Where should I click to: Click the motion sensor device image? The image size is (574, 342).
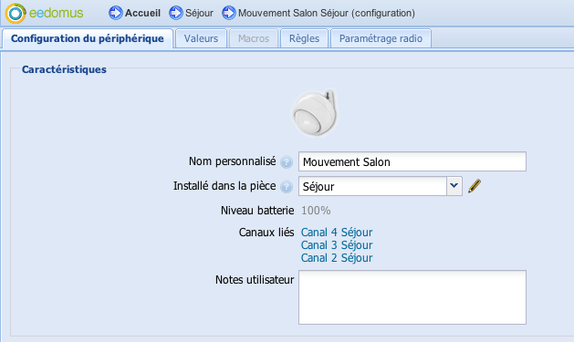tap(315, 113)
